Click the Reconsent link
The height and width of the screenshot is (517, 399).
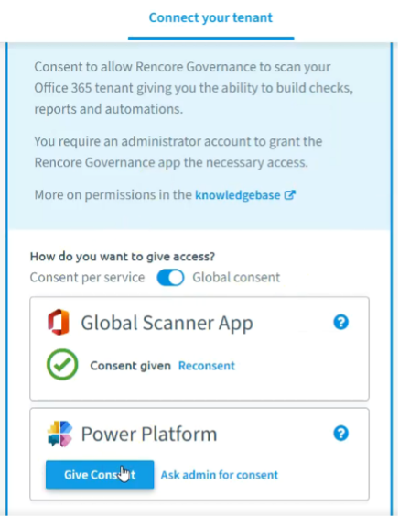[207, 366]
